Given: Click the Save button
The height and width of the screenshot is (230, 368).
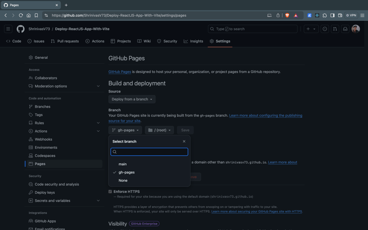Looking at the screenshot, I should (185, 130).
